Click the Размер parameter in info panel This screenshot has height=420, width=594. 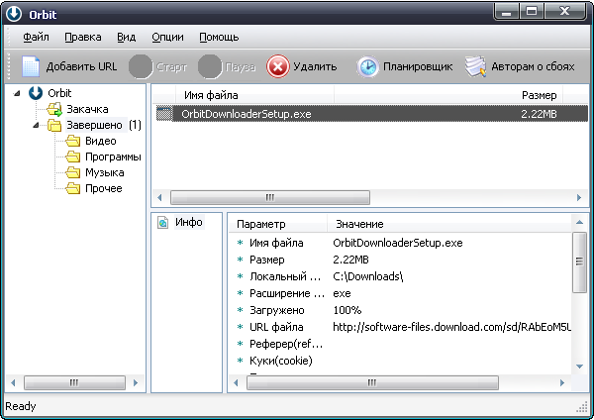tap(266, 260)
